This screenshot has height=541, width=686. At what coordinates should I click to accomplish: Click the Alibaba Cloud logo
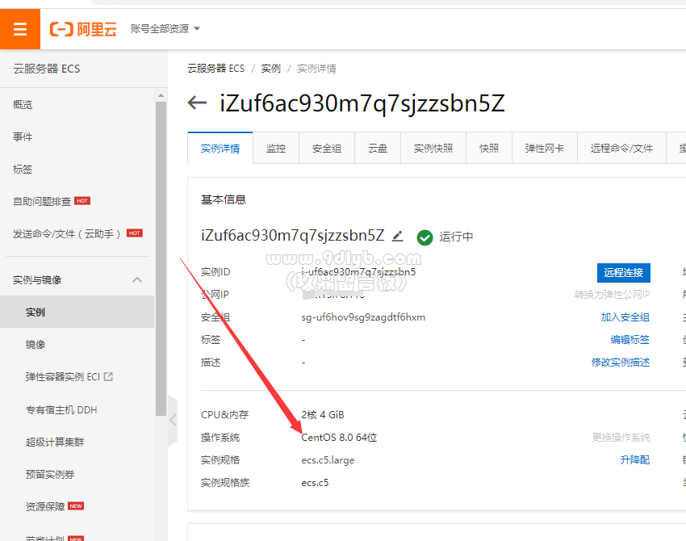(83, 29)
